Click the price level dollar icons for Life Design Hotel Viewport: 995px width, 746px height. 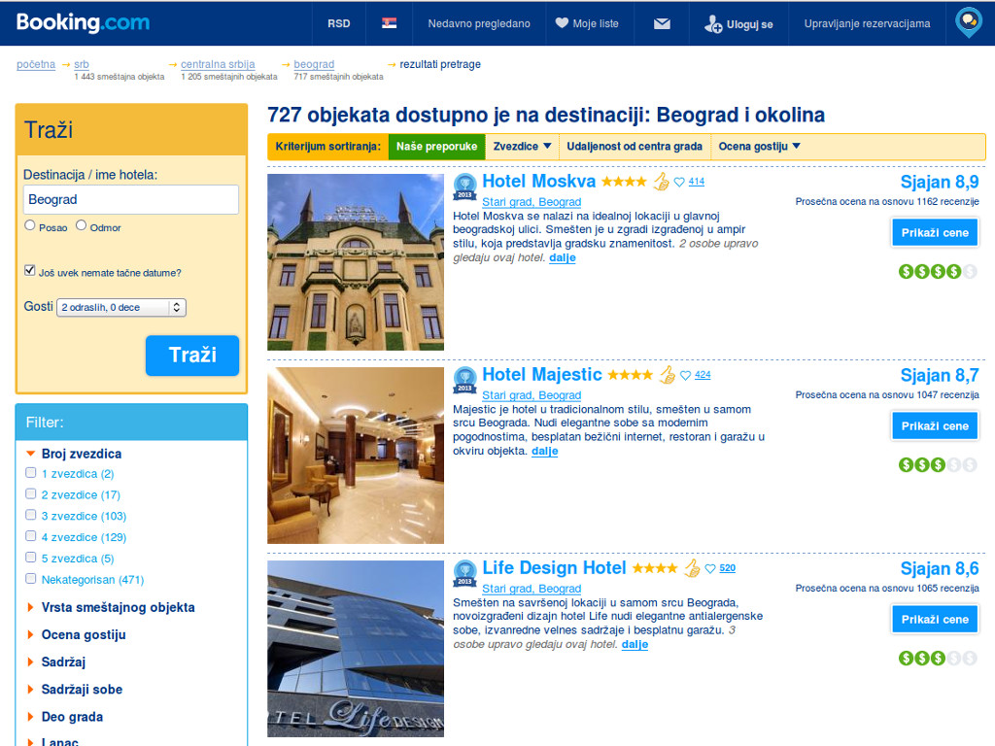pos(938,659)
